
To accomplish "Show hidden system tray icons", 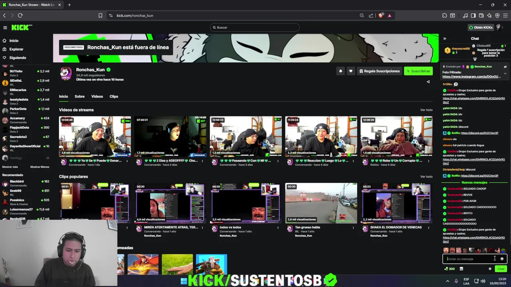I will (448, 281).
